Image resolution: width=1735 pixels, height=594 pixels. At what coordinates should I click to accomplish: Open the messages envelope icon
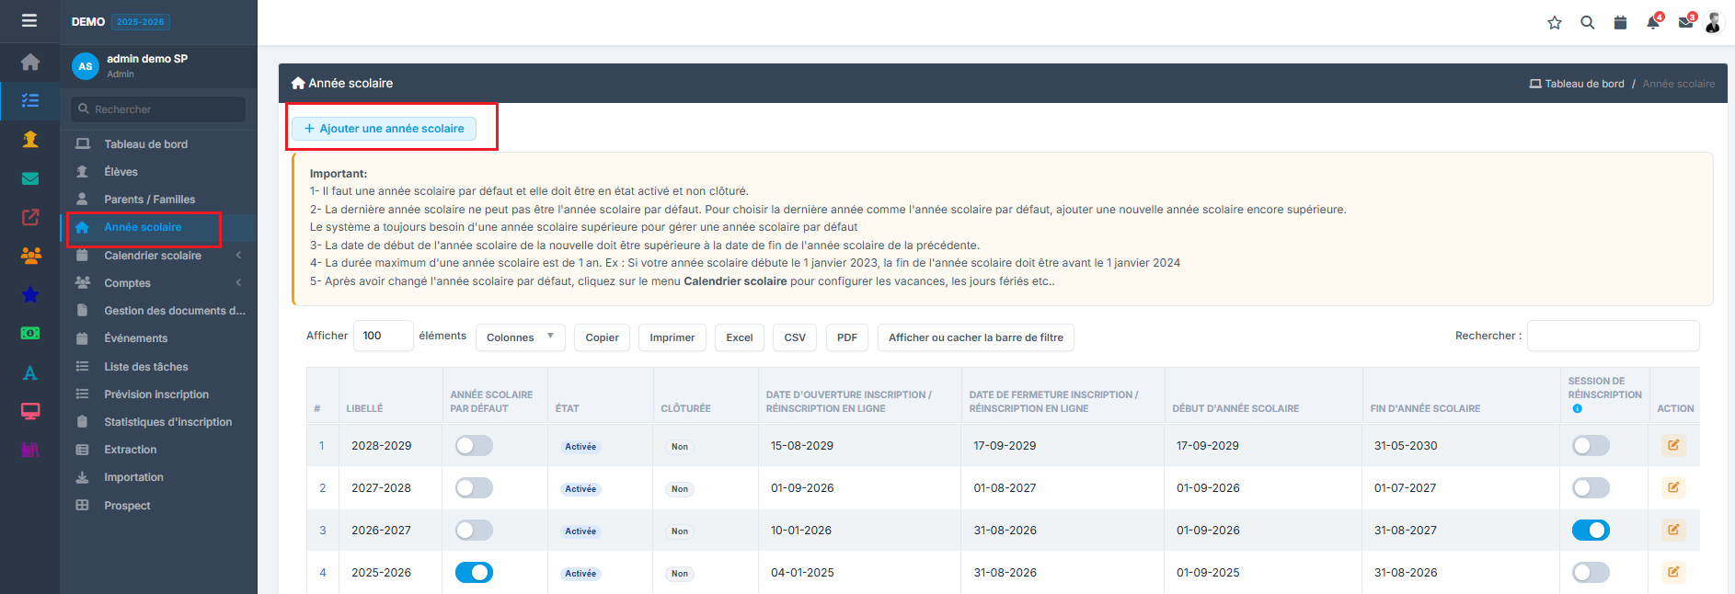[1685, 23]
